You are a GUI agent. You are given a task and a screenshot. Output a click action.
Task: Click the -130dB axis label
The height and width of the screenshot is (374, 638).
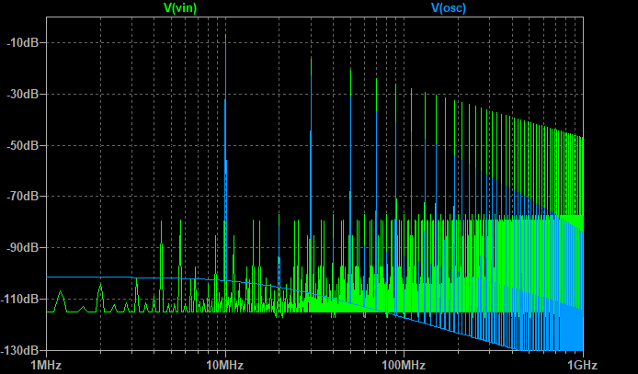point(20,350)
